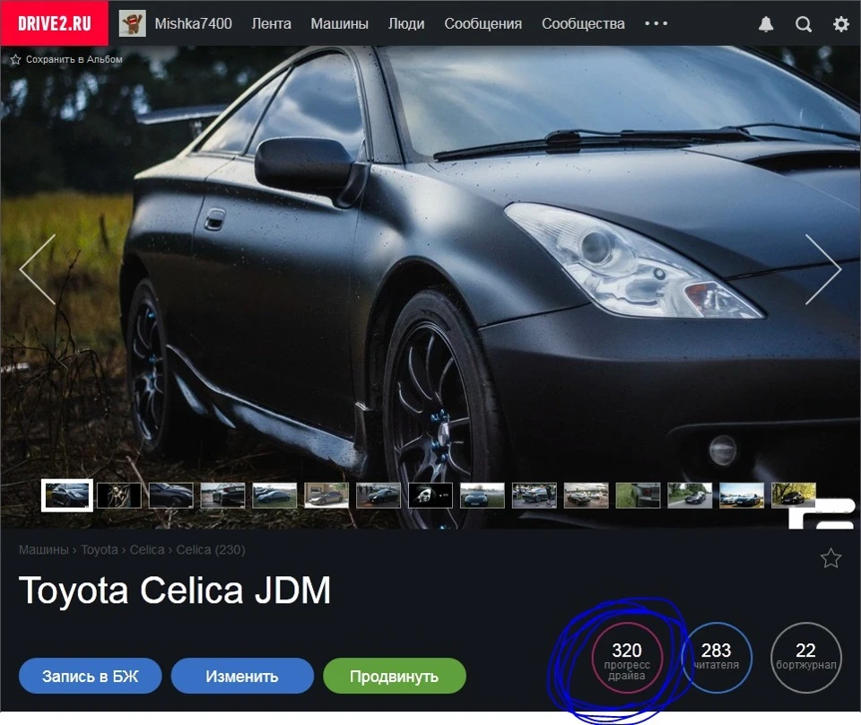Click the Сохранить в Альбом link
861x725 pixels.
pyautogui.click(x=74, y=59)
